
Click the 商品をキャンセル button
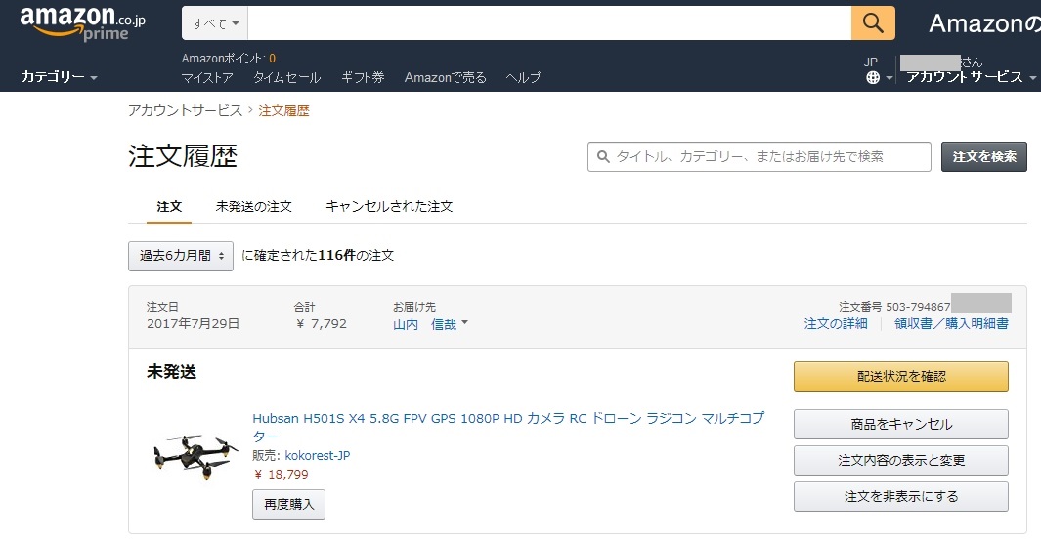[x=900, y=424]
